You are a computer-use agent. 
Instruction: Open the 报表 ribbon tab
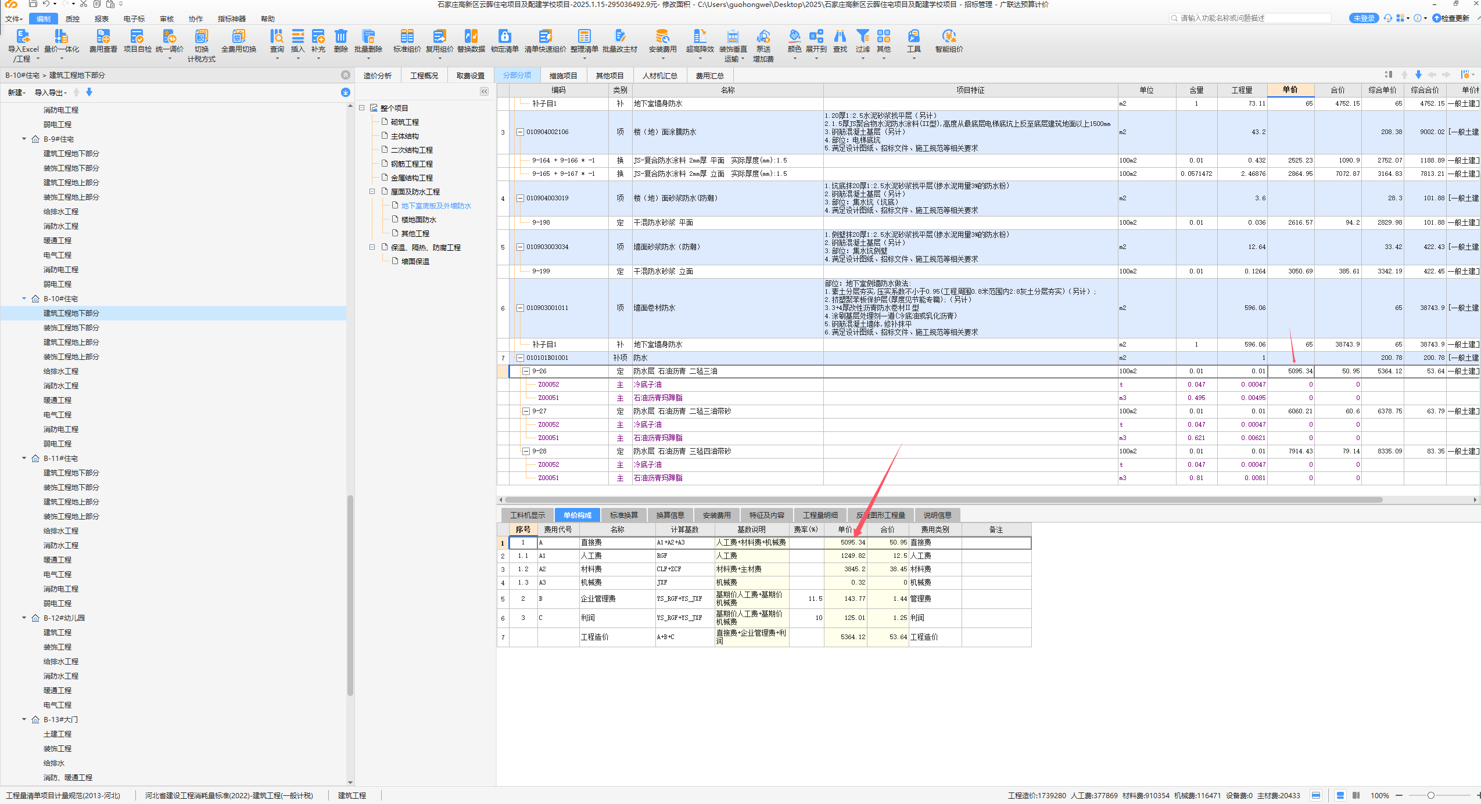point(102,19)
